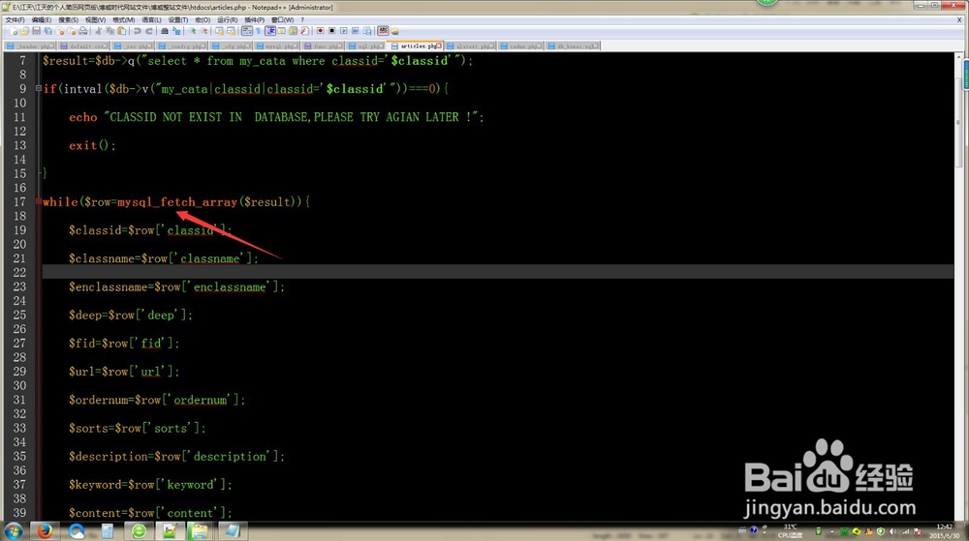Open the 格式(M) menu
The image size is (969, 541).
pos(124,19)
